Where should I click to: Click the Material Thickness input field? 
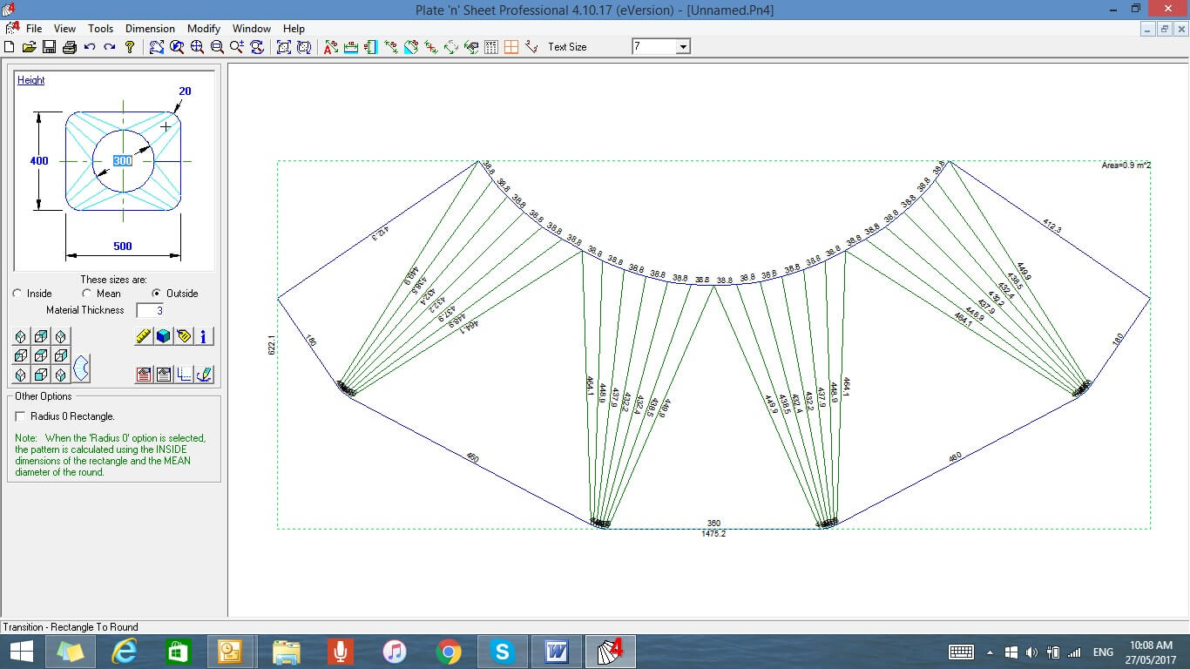pyautogui.click(x=151, y=310)
